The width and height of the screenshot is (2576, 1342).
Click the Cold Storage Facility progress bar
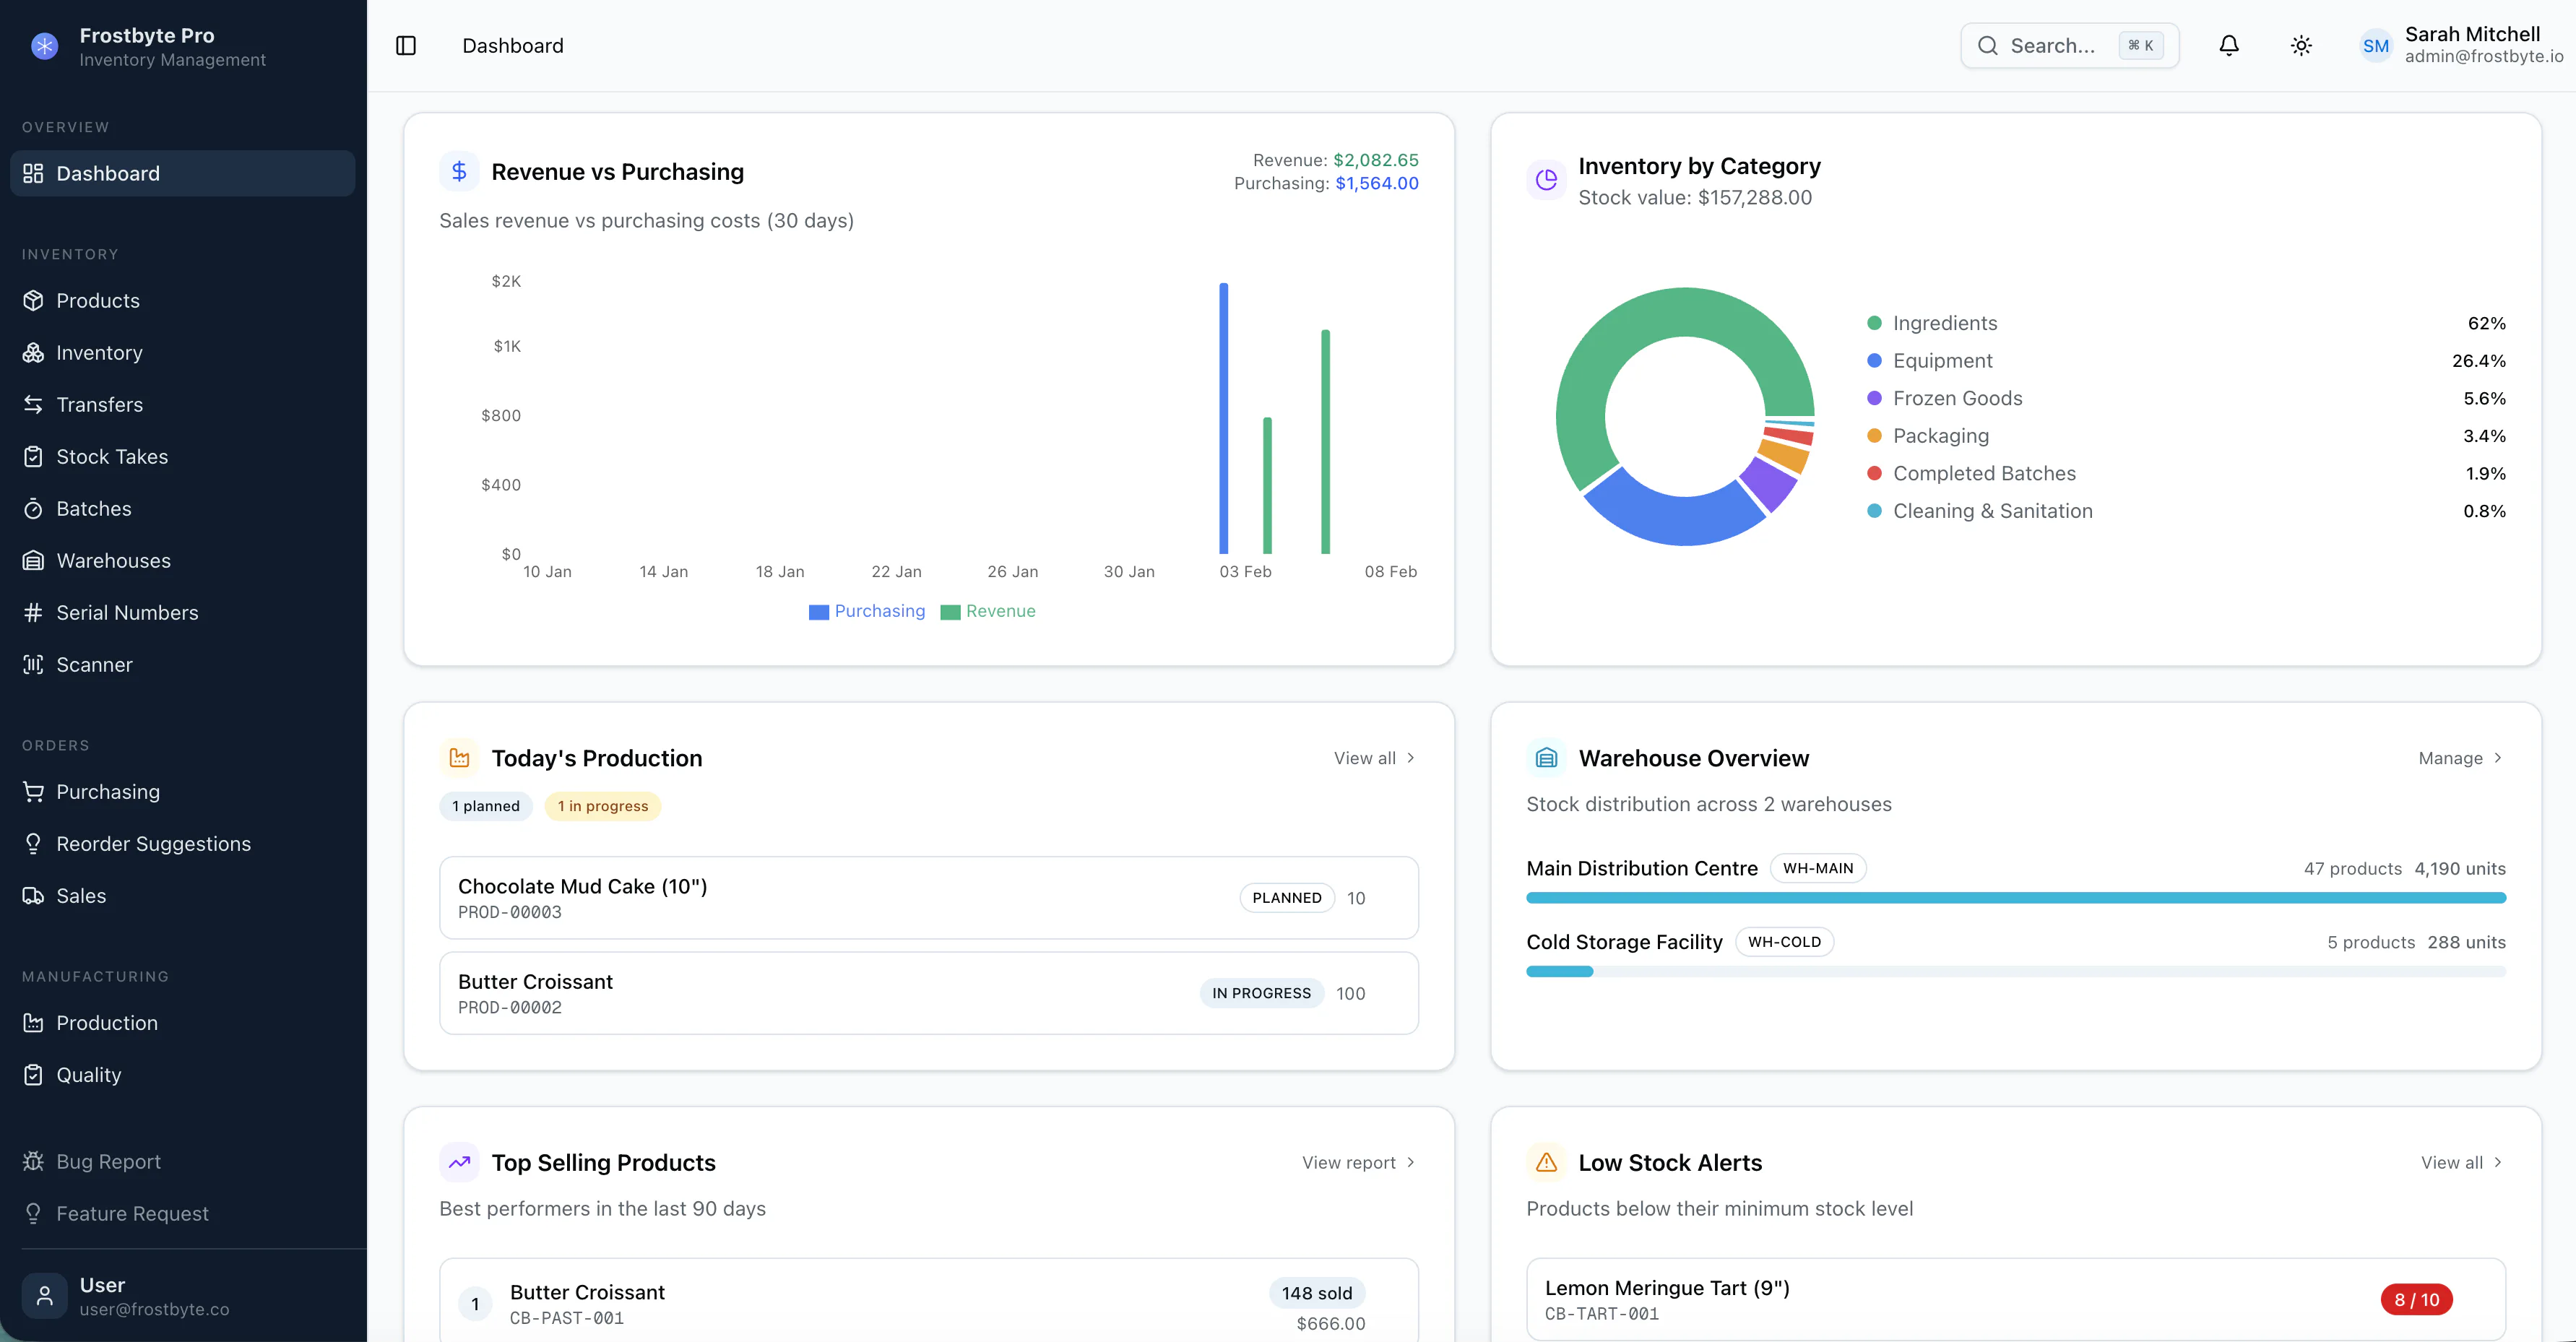pos(2016,972)
